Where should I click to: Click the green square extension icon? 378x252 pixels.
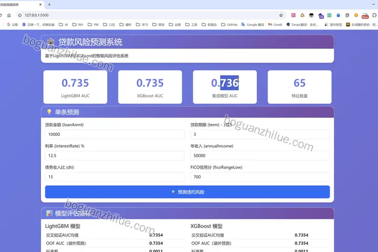click(x=329, y=15)
